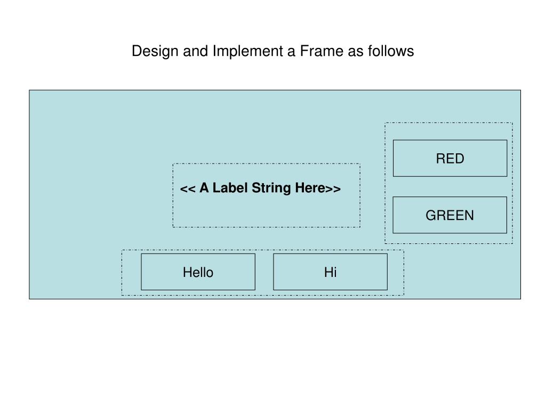Click the gap between Hello and Hi buttons

(264, 272)
